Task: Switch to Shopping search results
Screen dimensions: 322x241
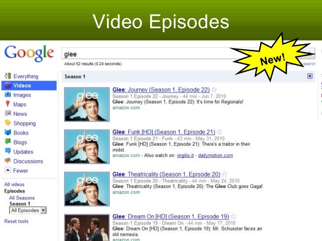Action: coord(25,124)
